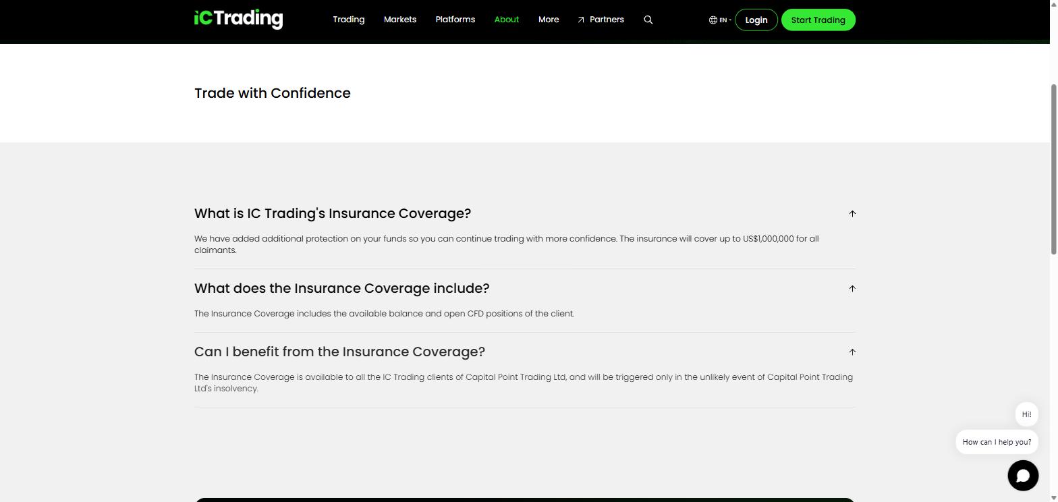The width and height of the screenshot is (1058, 502).
Task: Open the More menu
Action: point(549,20)
